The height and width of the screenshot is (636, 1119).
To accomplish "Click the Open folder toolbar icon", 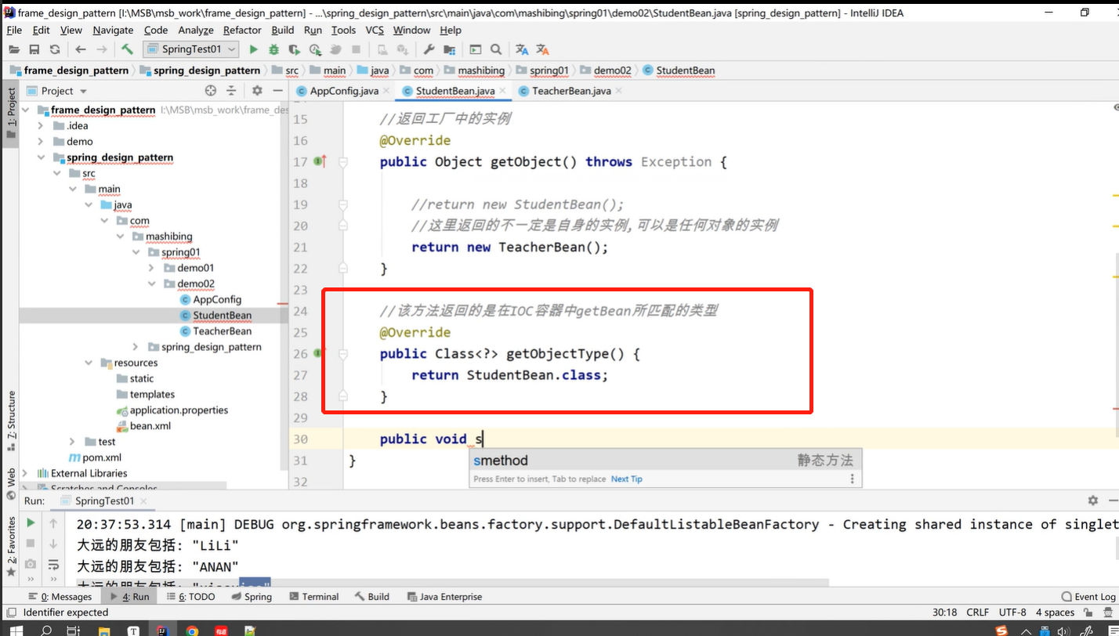I will pos(13,49).
